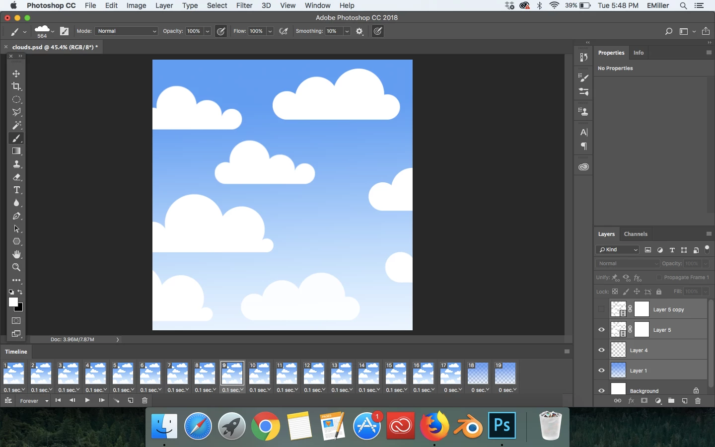
Task: Open Spotlight search in menu bar
Action: pyautogui.click(x=683, y=5)
